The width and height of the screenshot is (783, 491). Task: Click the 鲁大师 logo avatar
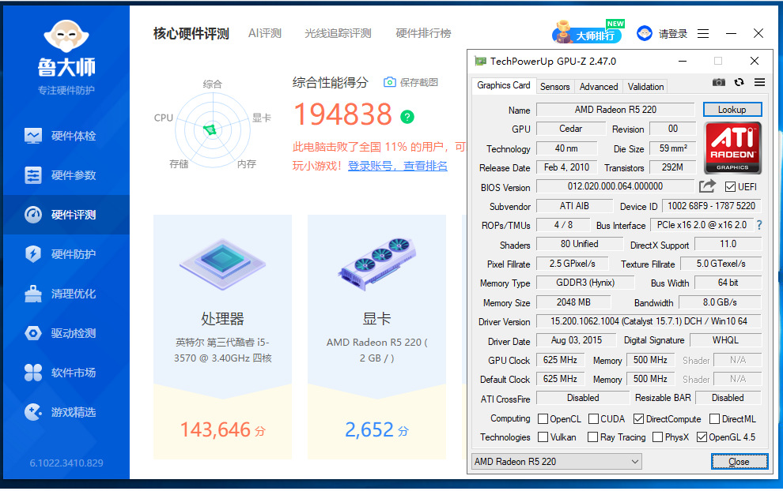tap(66, 36)
